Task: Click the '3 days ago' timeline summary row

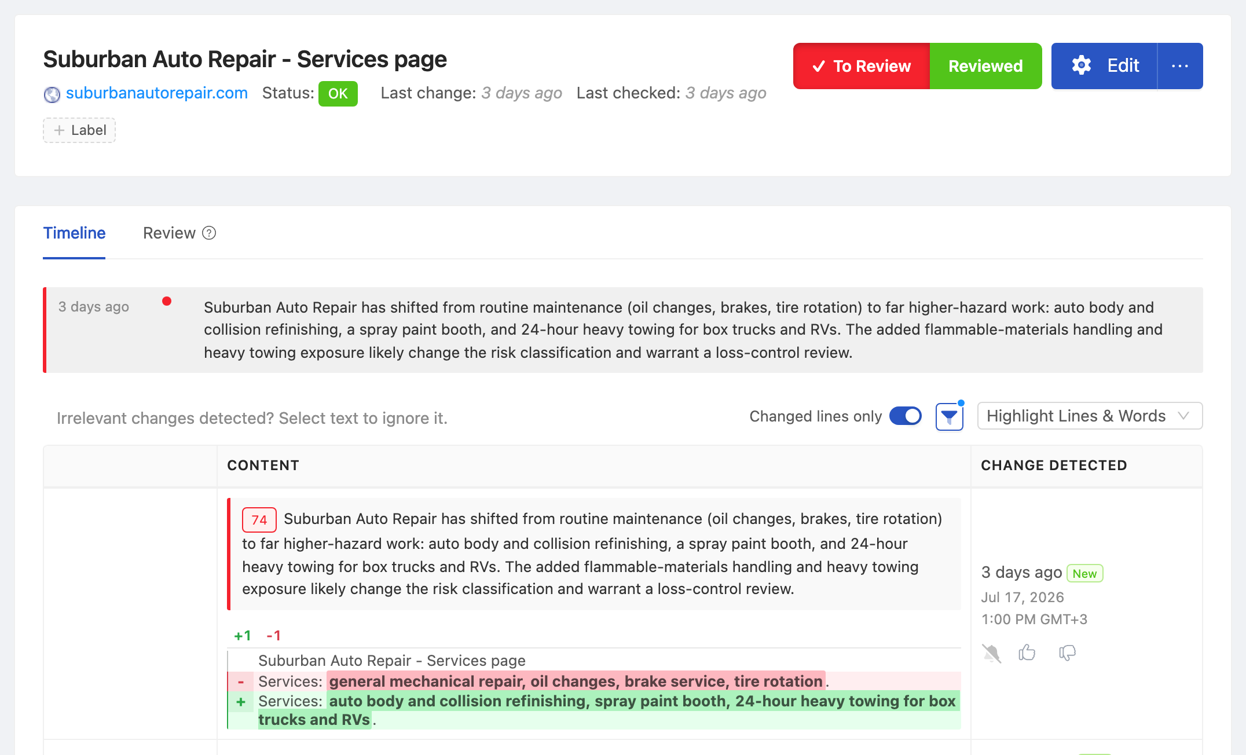Action: click(623, 330)
